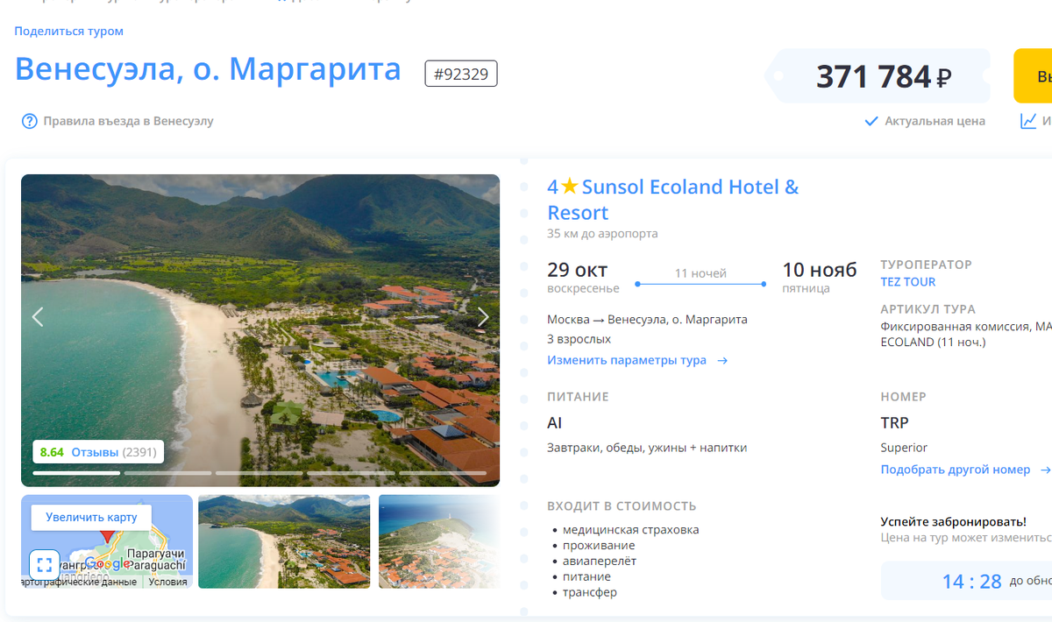Click the checkmark icon beside Актуальная цена
The height and width of the screenshot is (622, 1052).
pos(871,121)
